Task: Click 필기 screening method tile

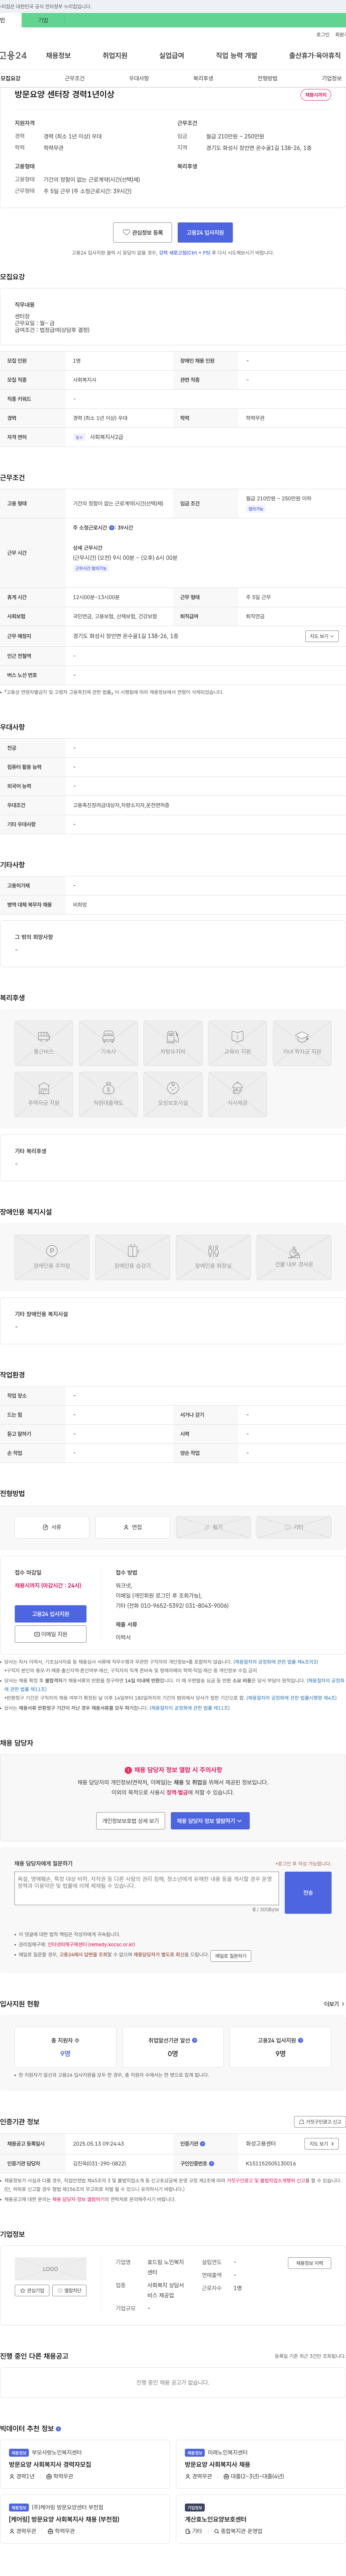Action: (x=213, y=1527)
